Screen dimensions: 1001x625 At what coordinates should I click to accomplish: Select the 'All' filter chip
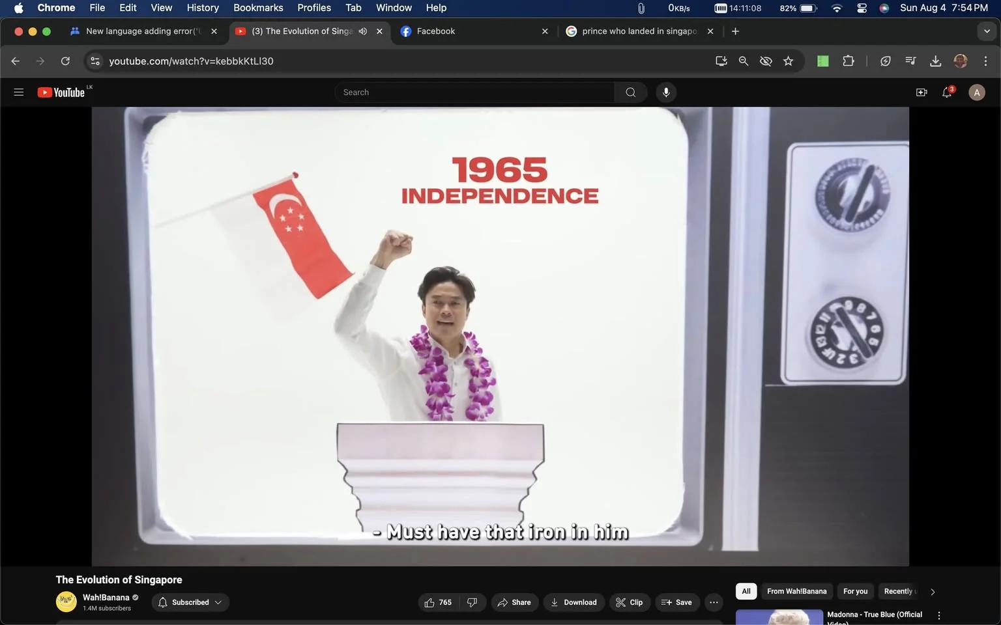point(746,591)
